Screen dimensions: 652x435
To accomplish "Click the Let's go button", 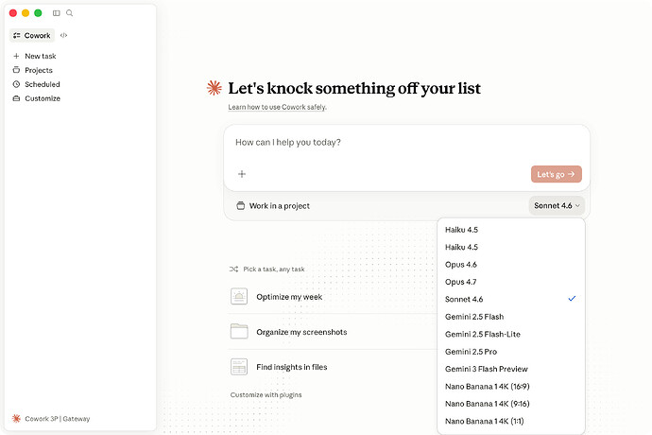I will [x=556, y=174].
